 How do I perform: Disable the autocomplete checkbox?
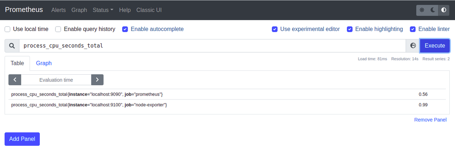[125, 29]
